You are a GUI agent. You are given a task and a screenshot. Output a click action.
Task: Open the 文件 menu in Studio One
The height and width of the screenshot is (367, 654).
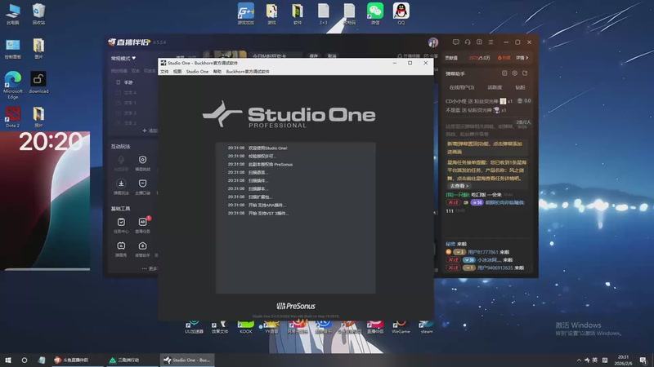[x=164, y=72]
